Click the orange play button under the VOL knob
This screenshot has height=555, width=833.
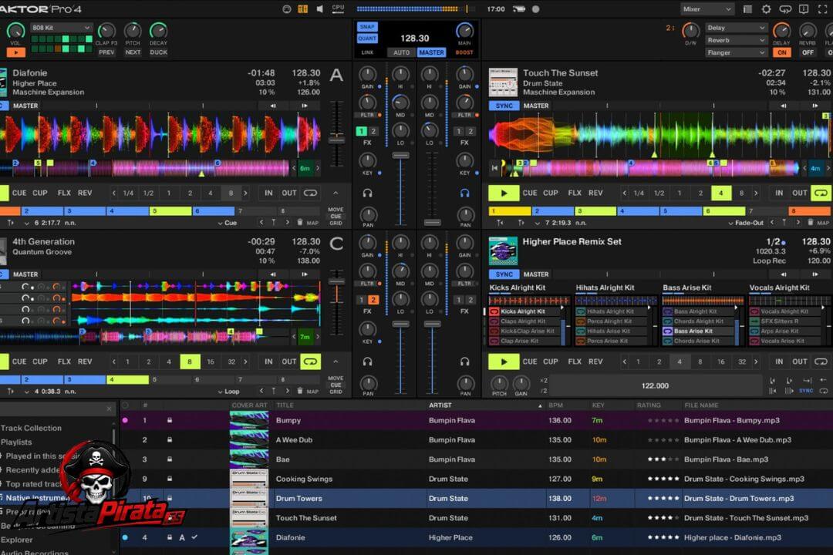[x=16, y=52]
